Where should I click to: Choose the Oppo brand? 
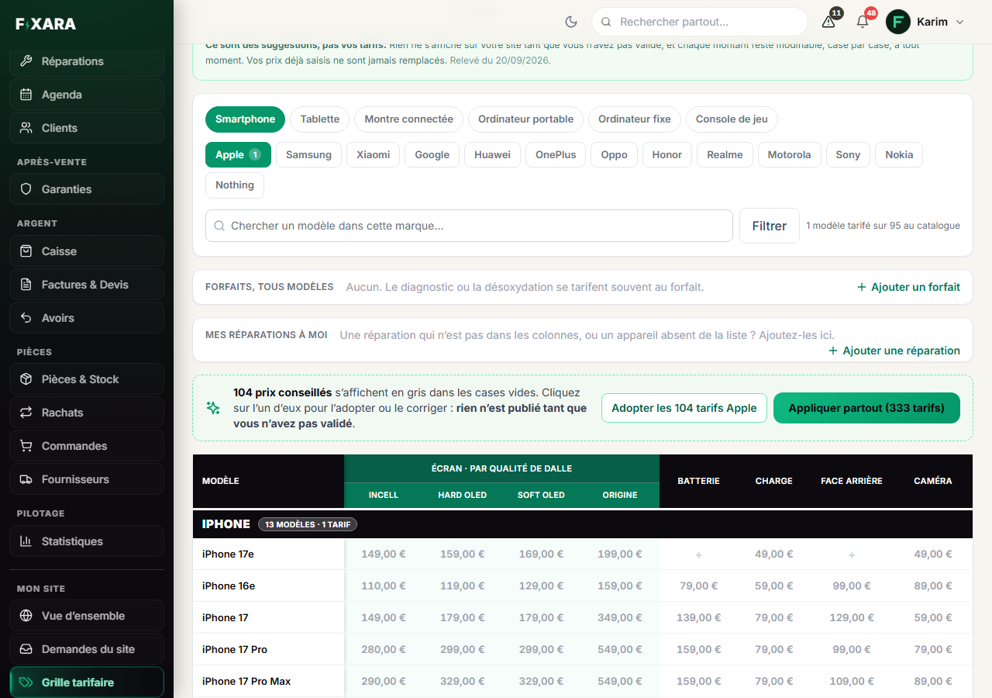(614, 155)
